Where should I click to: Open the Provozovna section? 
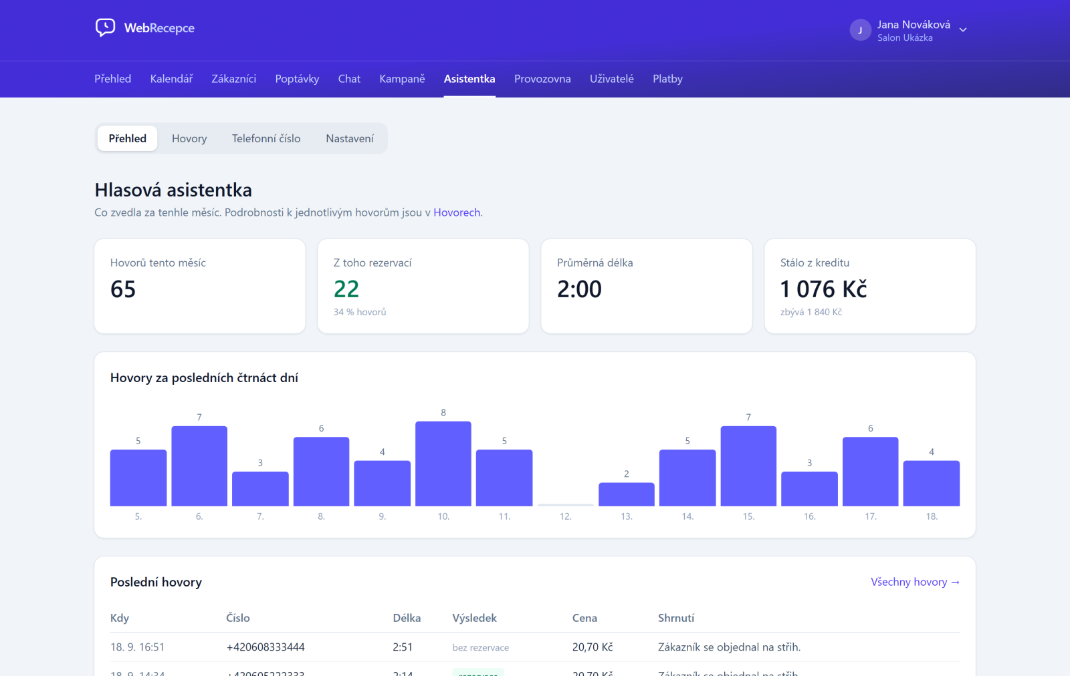click(542, 79)
